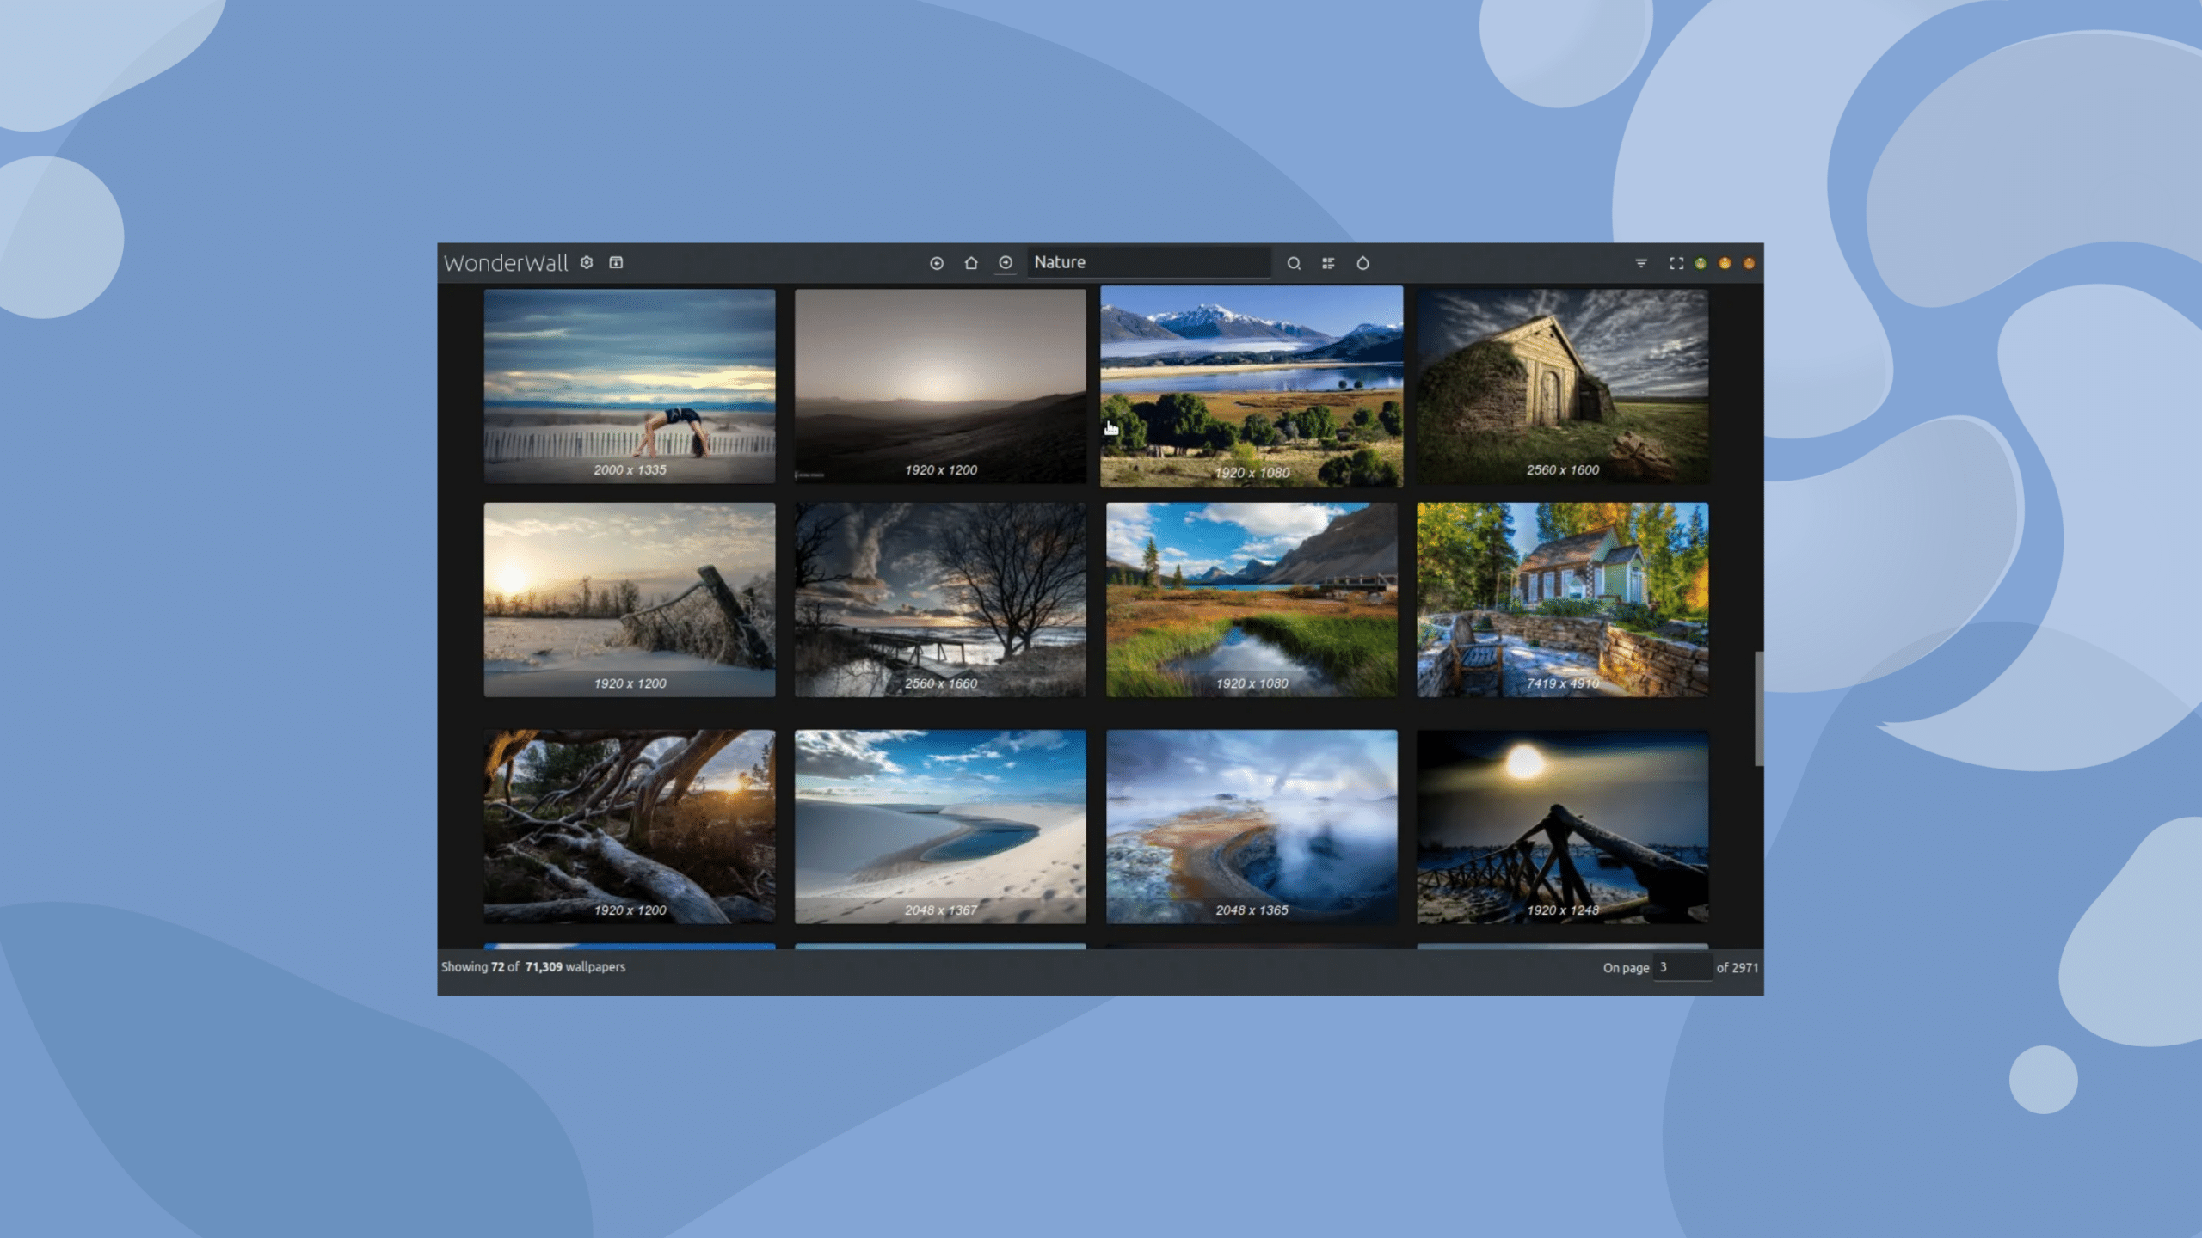2202x1238 pixels.
Task: Click the page number input field
Action: [1682, 967]
